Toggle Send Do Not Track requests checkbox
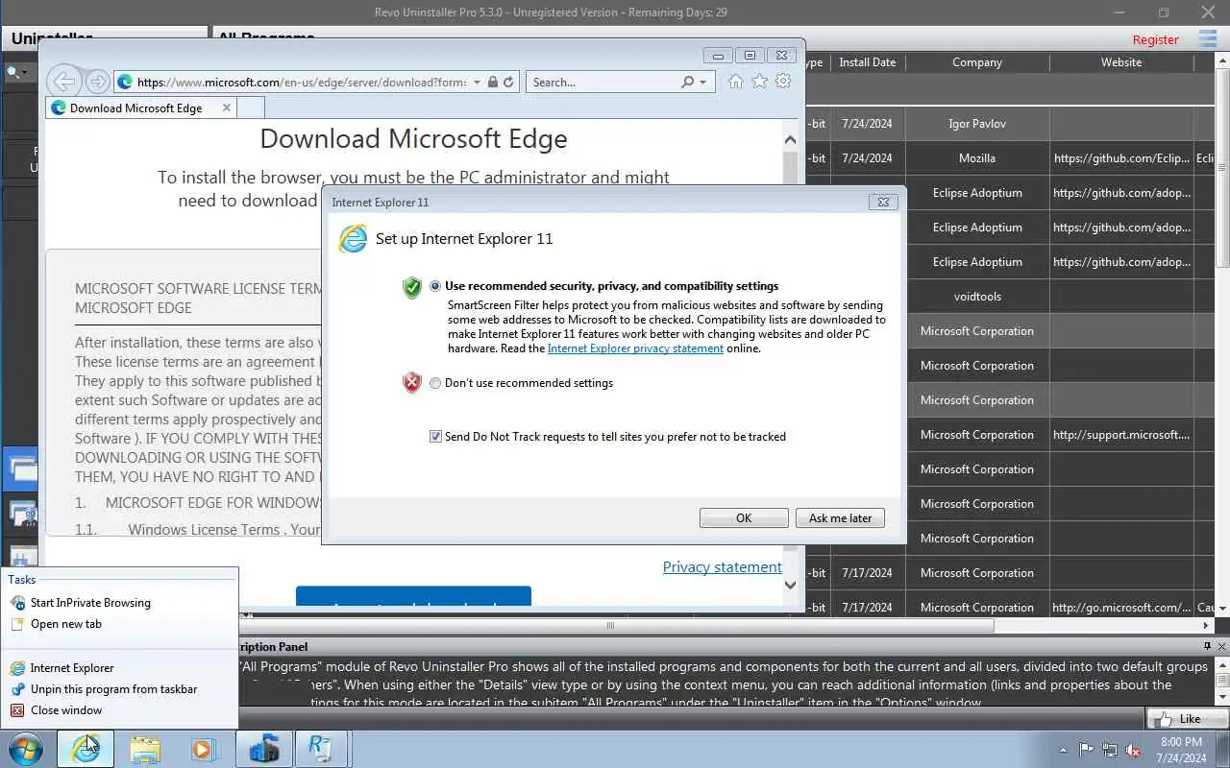Viewport: 1230px width, 768px height. point(435,437)
